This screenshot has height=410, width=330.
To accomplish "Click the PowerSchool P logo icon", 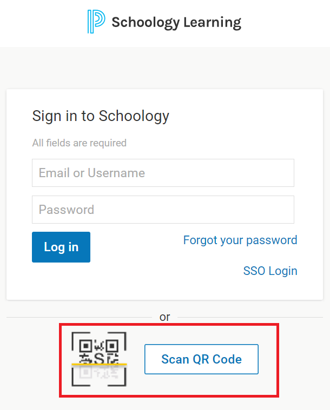I will [x=96, y=22].
